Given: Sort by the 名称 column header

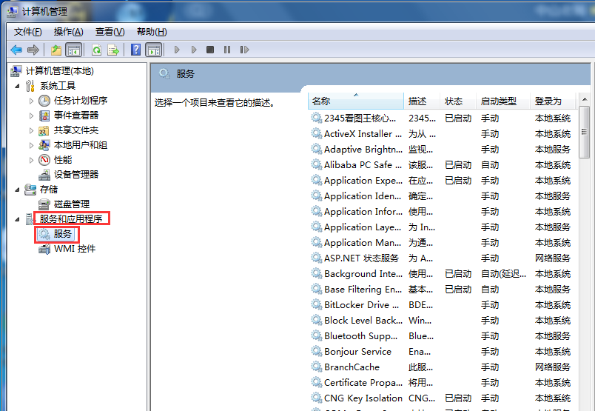Looking at the screenshot, I should tap(355, 101).
